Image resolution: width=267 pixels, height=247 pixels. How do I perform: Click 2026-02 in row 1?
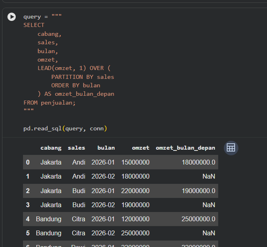(103, 176)
